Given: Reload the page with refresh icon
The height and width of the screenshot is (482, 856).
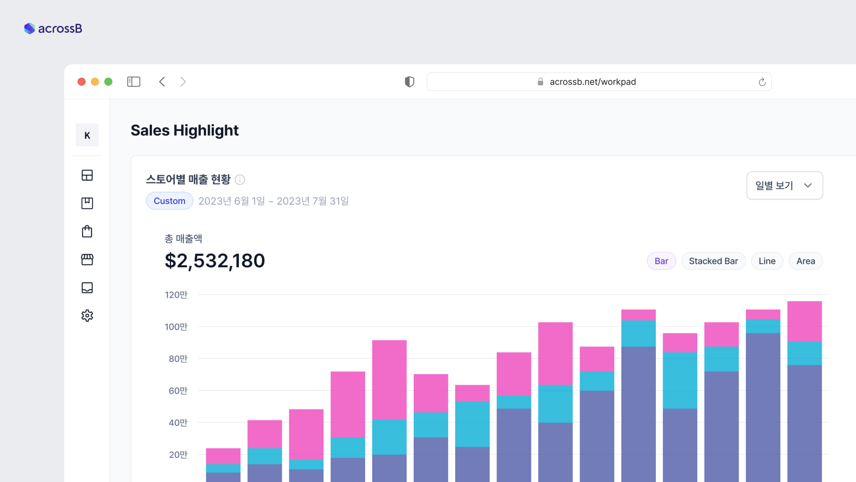Looking at the screenshot, I should click(x=762, y=82).
